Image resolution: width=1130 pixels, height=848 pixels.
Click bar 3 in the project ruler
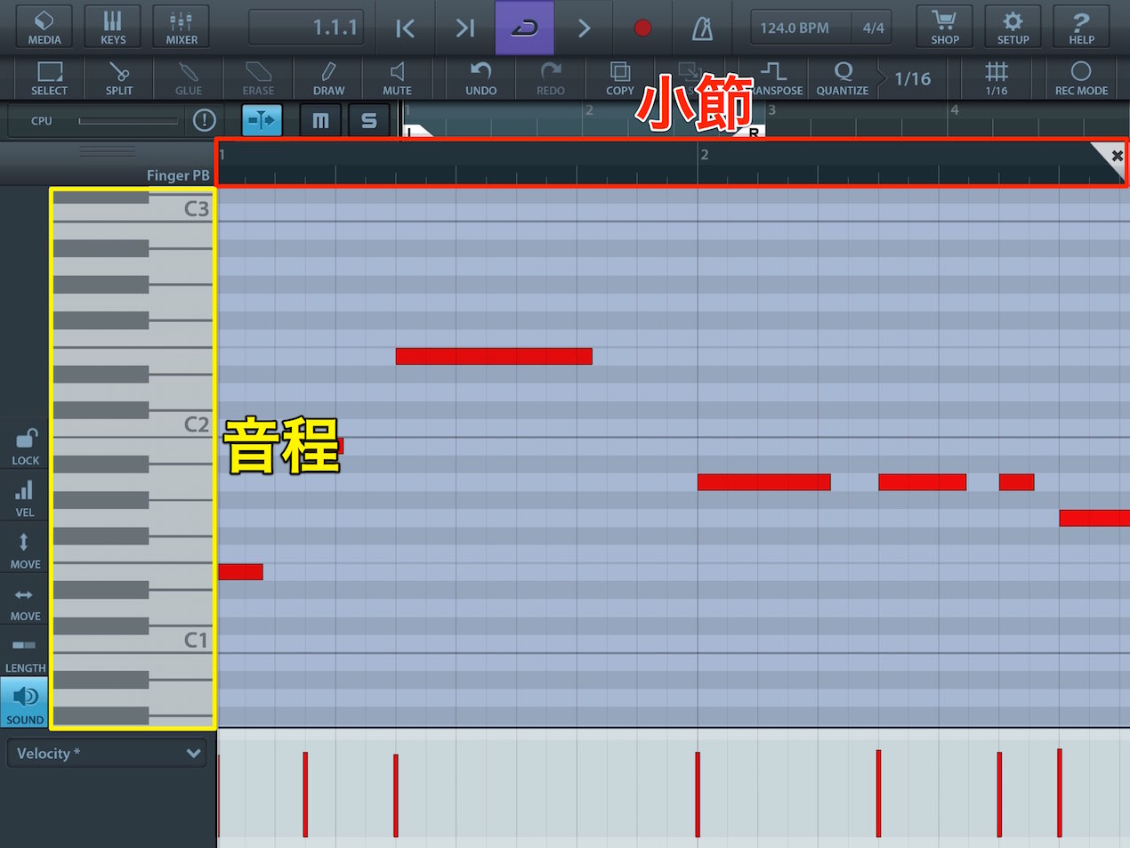coord(771,109)
